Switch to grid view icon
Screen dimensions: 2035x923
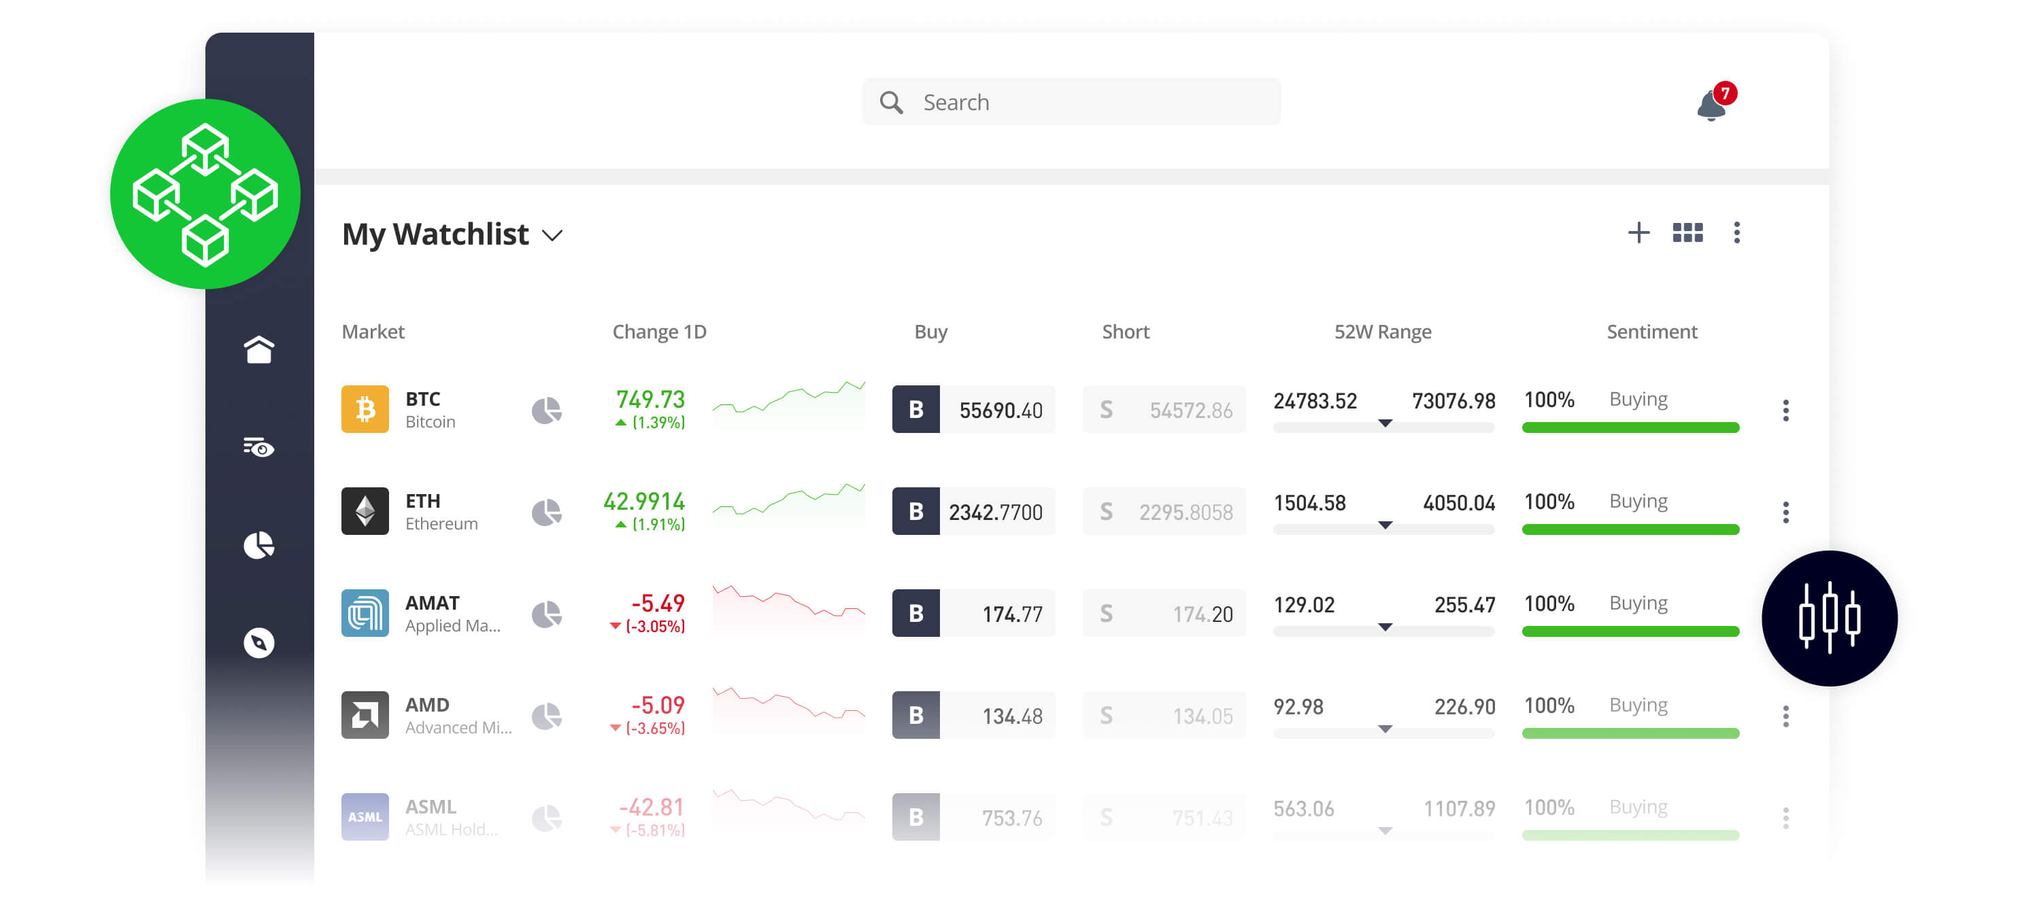[x=1687, y=233]
